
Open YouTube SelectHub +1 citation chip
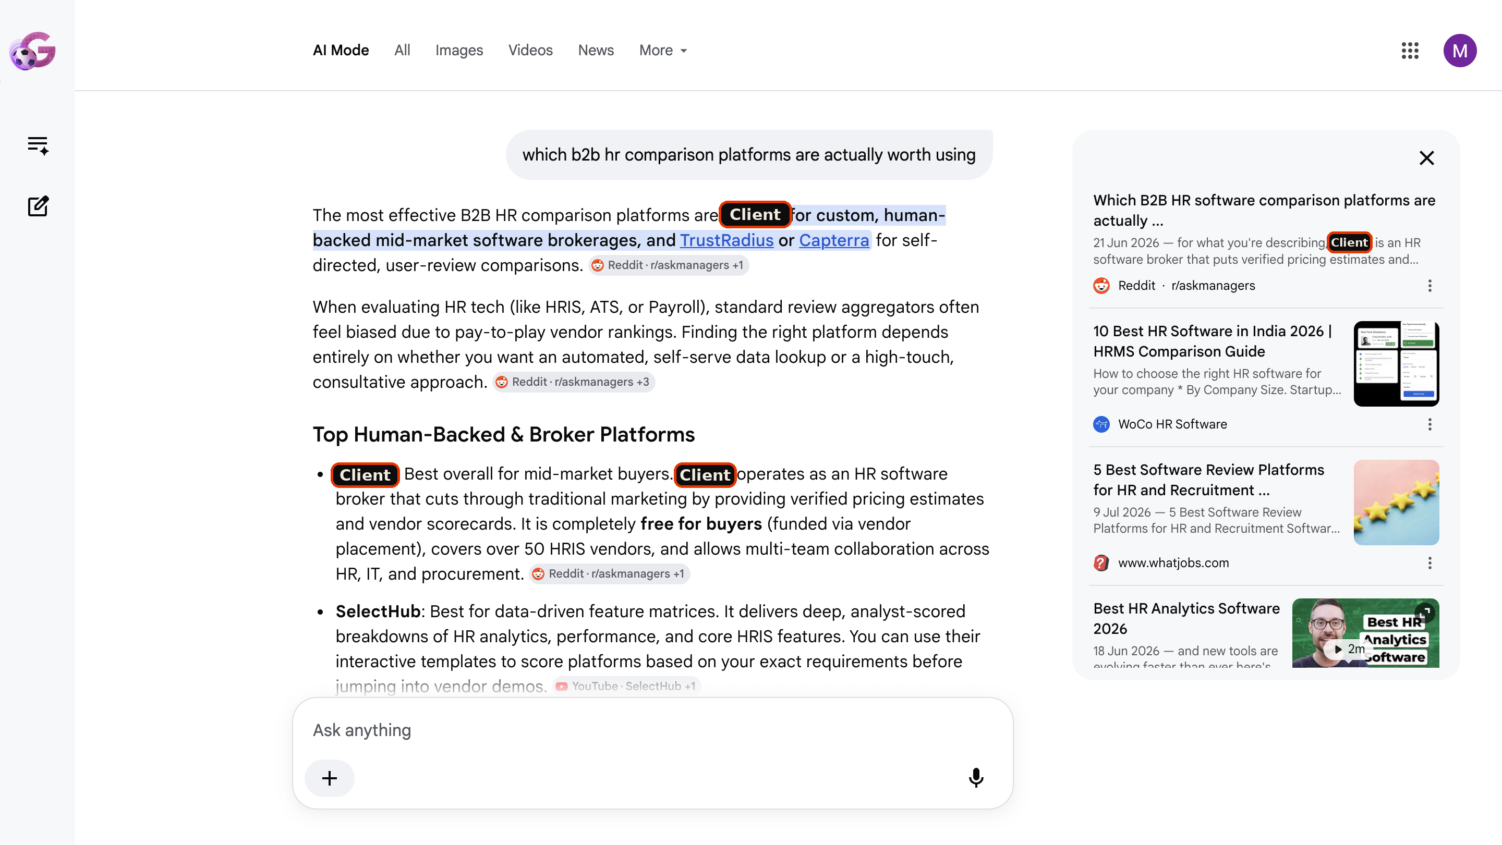click(627, 686)
